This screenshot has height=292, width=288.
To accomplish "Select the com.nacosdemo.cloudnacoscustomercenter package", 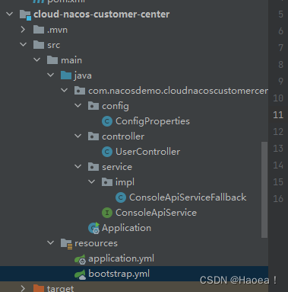I will coord(178,91).
